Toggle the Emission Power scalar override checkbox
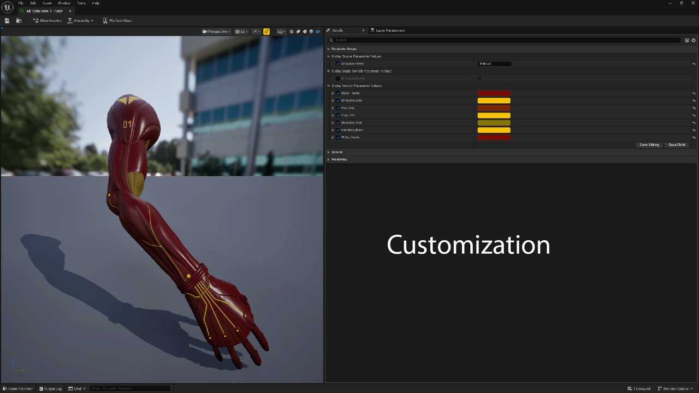The image size is (699, 393). pyautogui.click(x=338, y=64)
